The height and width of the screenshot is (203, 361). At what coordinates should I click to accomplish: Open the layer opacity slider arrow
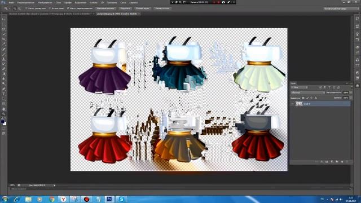click(351, 92)
